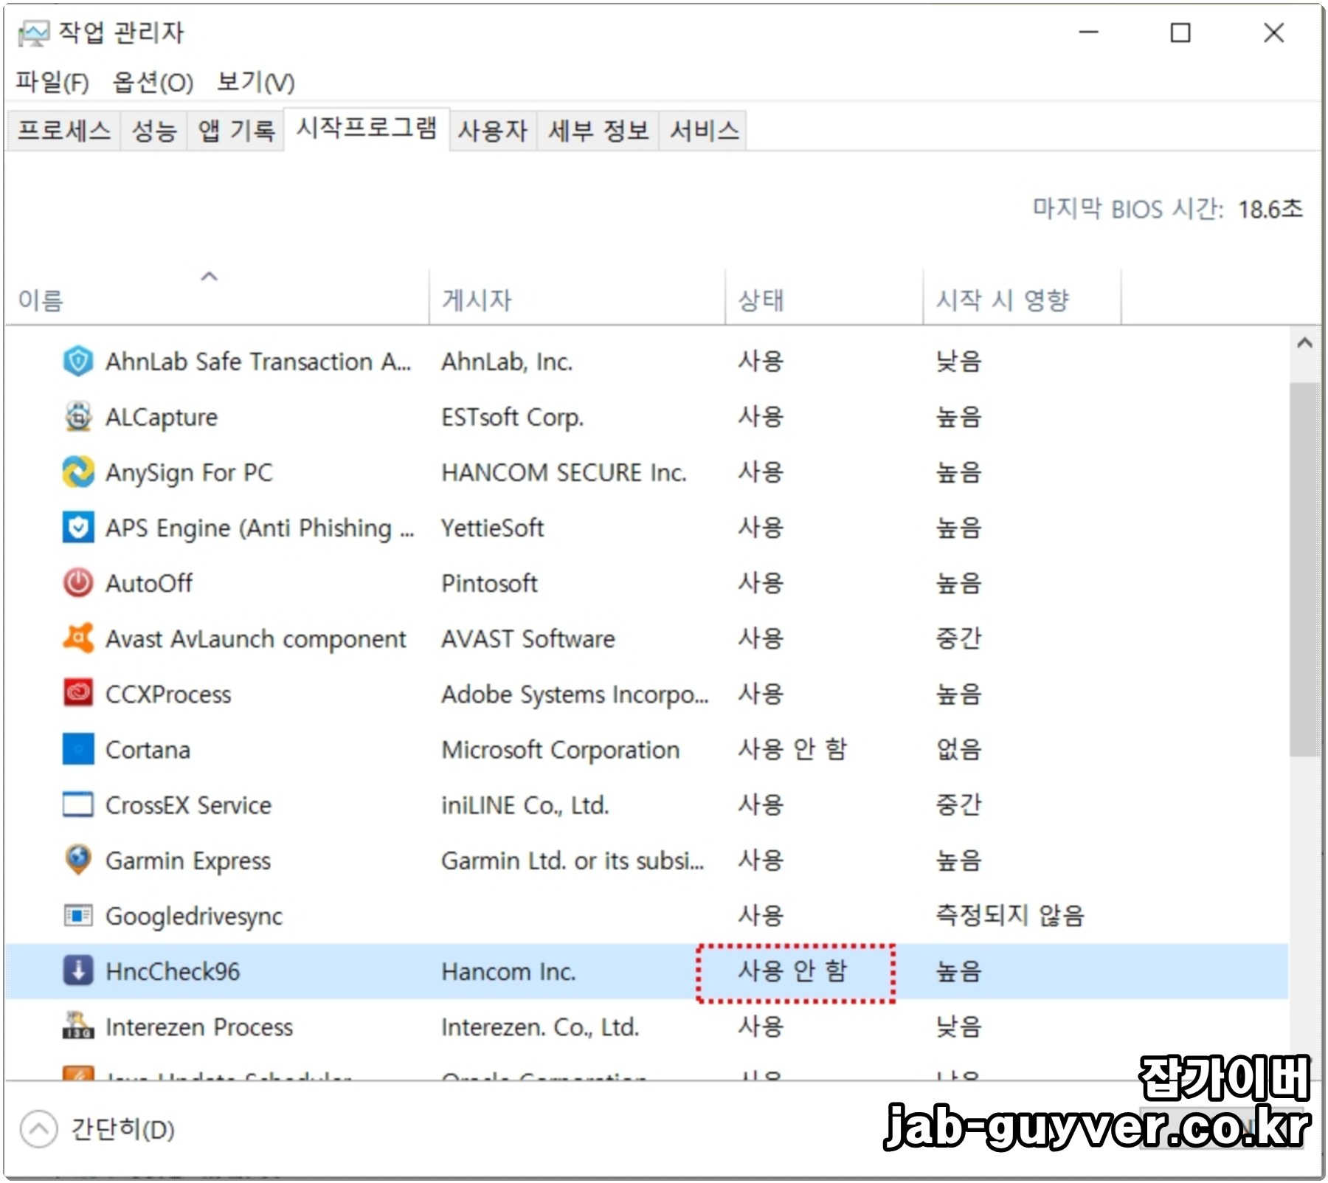Image resolution: width=1328 pixels, height=1183 pixels.
Task: Select the Garmin Express row name
Action: coord(188,860)
